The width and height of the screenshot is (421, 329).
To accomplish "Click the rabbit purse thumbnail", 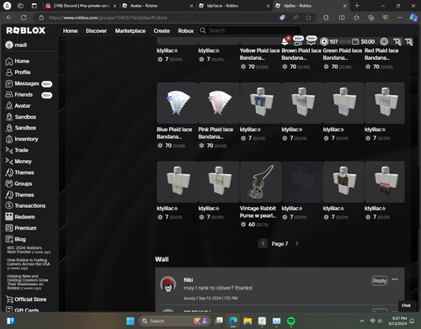I will click(261, 182).
